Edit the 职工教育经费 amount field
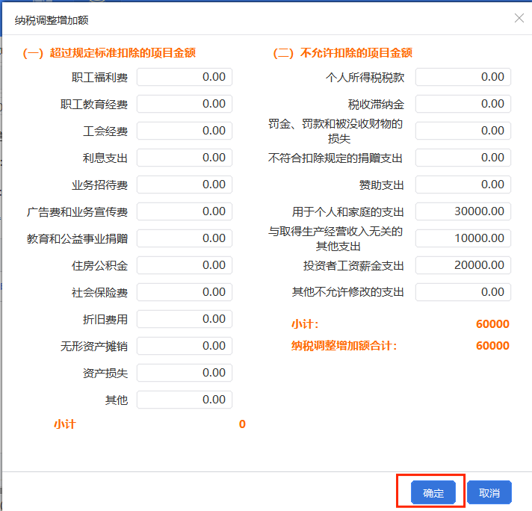 click(x=185, y=104)
